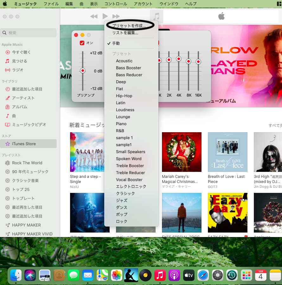Screen dimensions: 282x285
Task: Select checked 手動 option in preset menu
Action: point(131,43)
